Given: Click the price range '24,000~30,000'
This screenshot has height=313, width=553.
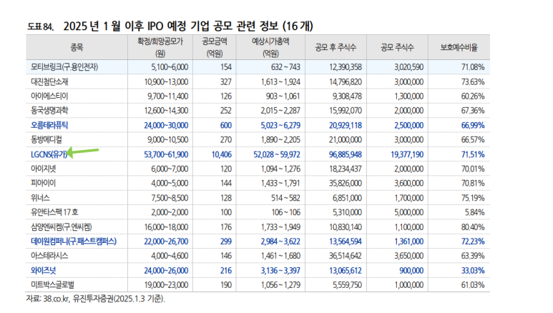Looking at the screenshot, I should 166,125.
